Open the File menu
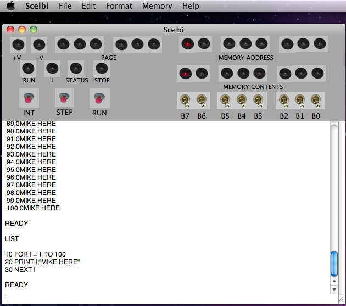Image resolution: width=346 pixels, height=306 pixels. pos(65,5)
